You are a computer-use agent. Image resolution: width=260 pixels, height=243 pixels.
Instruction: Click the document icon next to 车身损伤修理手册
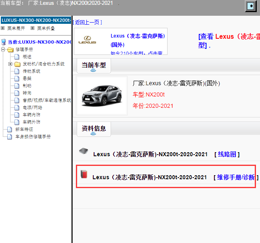(9, 137)
